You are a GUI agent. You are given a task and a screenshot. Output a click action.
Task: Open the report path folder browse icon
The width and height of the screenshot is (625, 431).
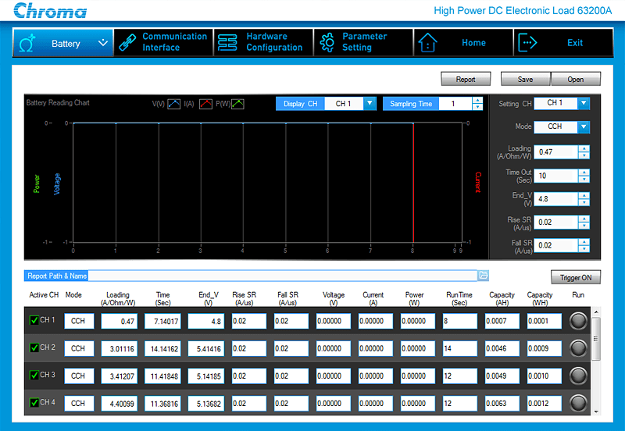(483, 276)
